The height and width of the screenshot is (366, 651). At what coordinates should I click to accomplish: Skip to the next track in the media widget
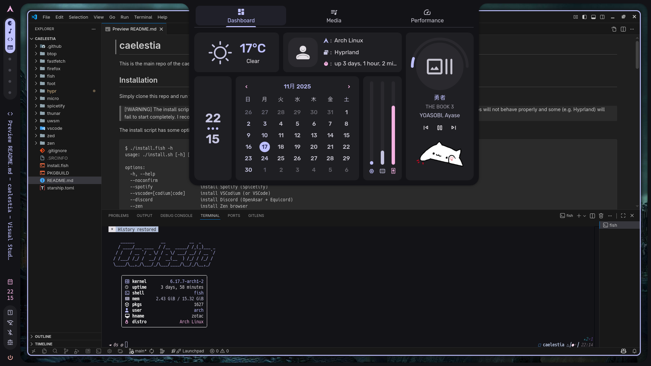tap(454, 128)
